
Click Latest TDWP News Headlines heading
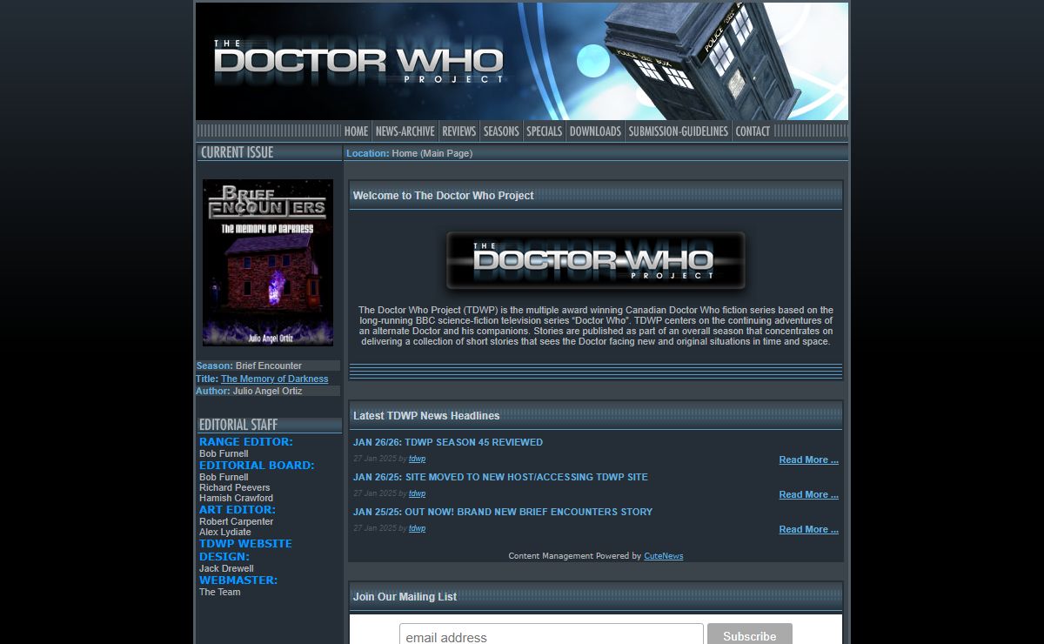[x=426, y=415]
